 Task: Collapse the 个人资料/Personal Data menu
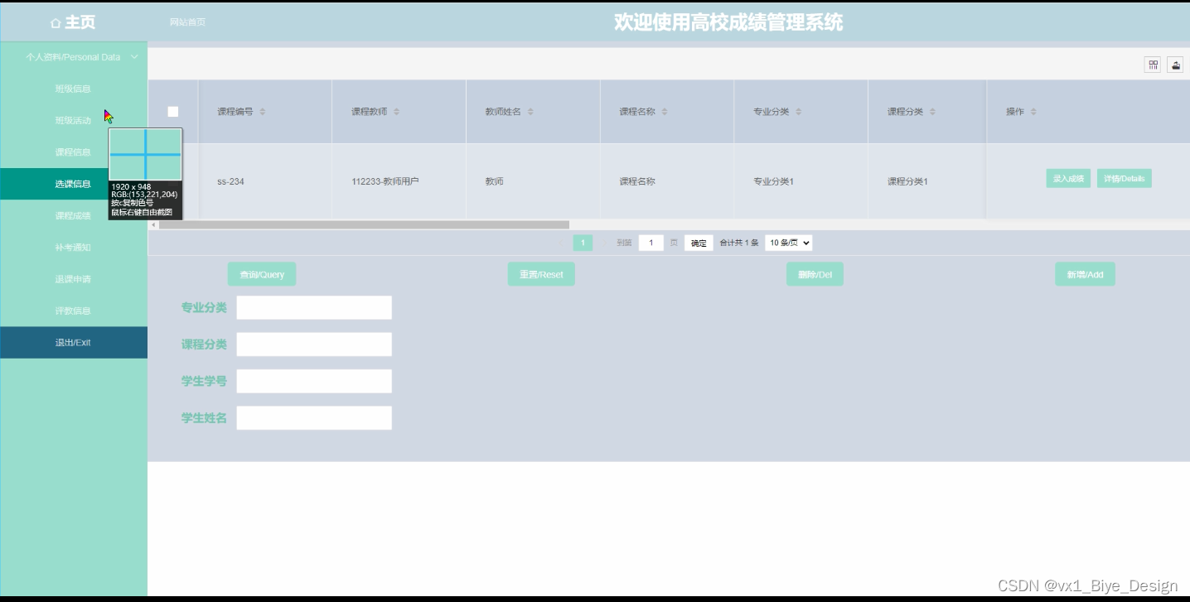pyautogui.click(x=74, y=57)
